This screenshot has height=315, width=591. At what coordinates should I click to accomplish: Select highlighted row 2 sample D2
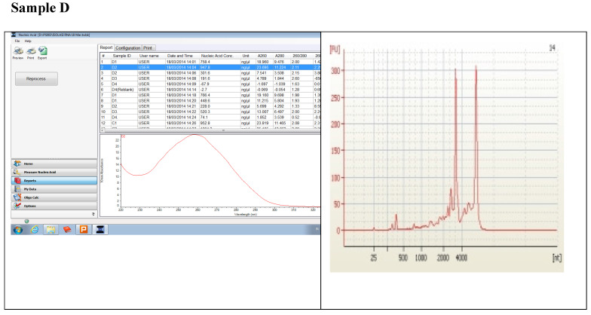pyautogui.click(x=210, y=68)
